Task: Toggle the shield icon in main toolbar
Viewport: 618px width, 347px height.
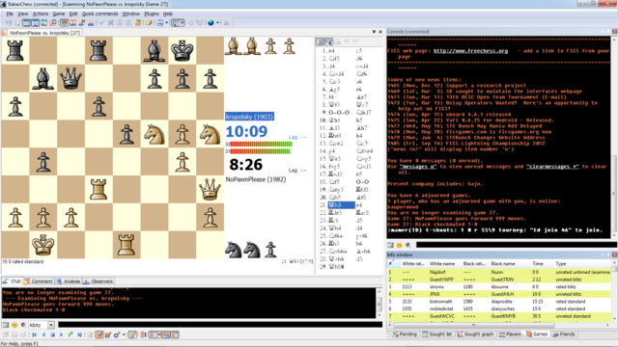Action: pos(64,23)
